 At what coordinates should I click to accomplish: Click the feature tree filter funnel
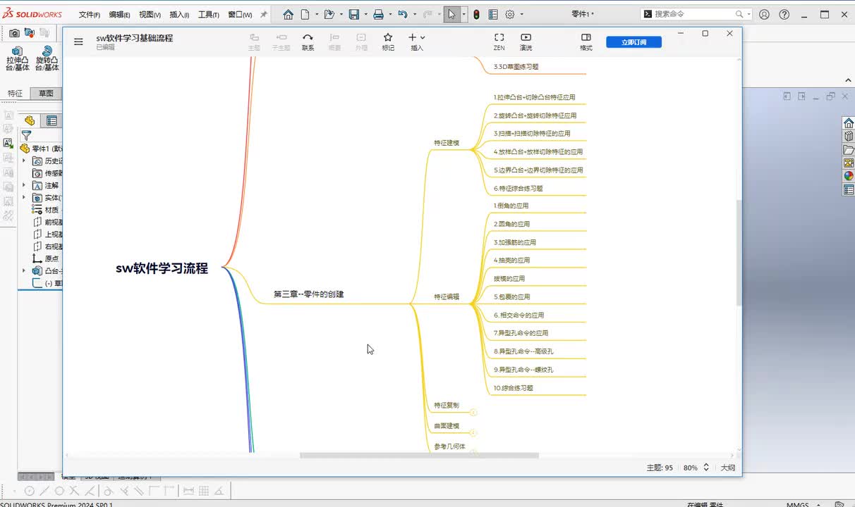pyautogui.click(x=26, y=135)
